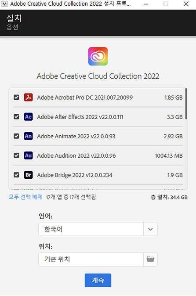Select 'Adobe Bridge 2022 v12.0.0.234' text
Screen dimensions: 196x296
[75, 175]
